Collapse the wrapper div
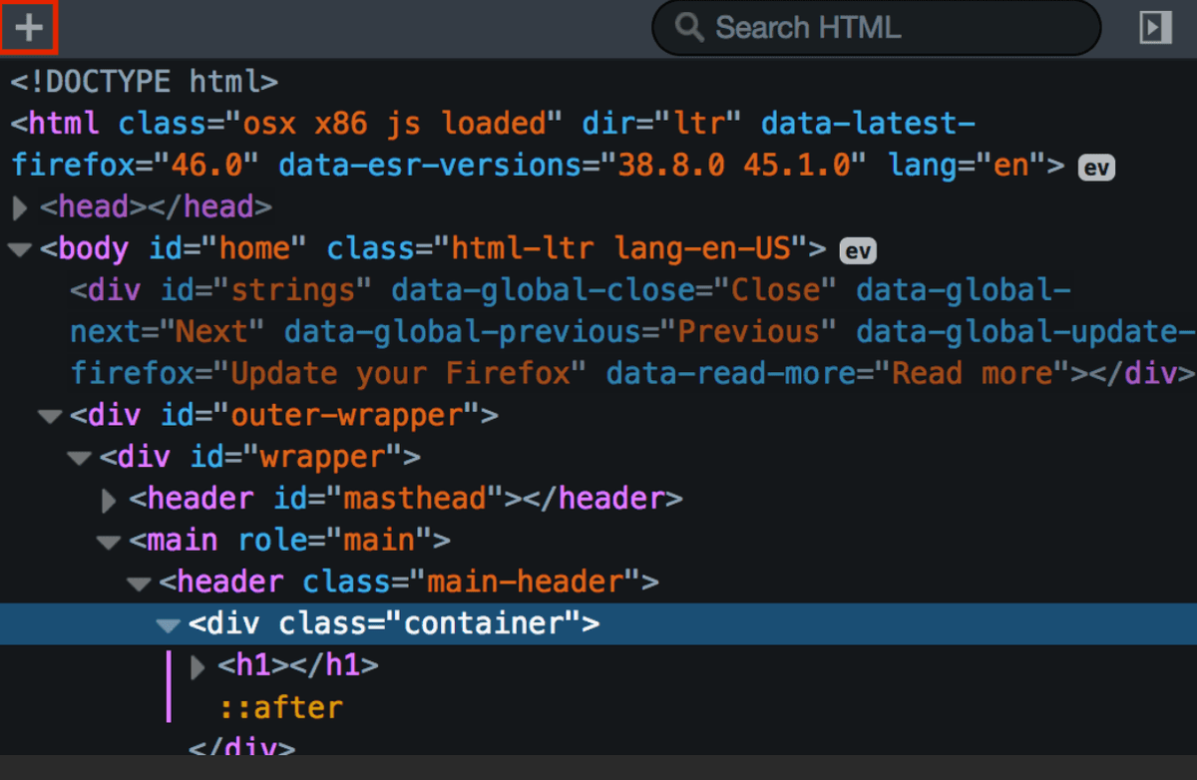This screenshot has width=1197, height=780. (79, 458)
